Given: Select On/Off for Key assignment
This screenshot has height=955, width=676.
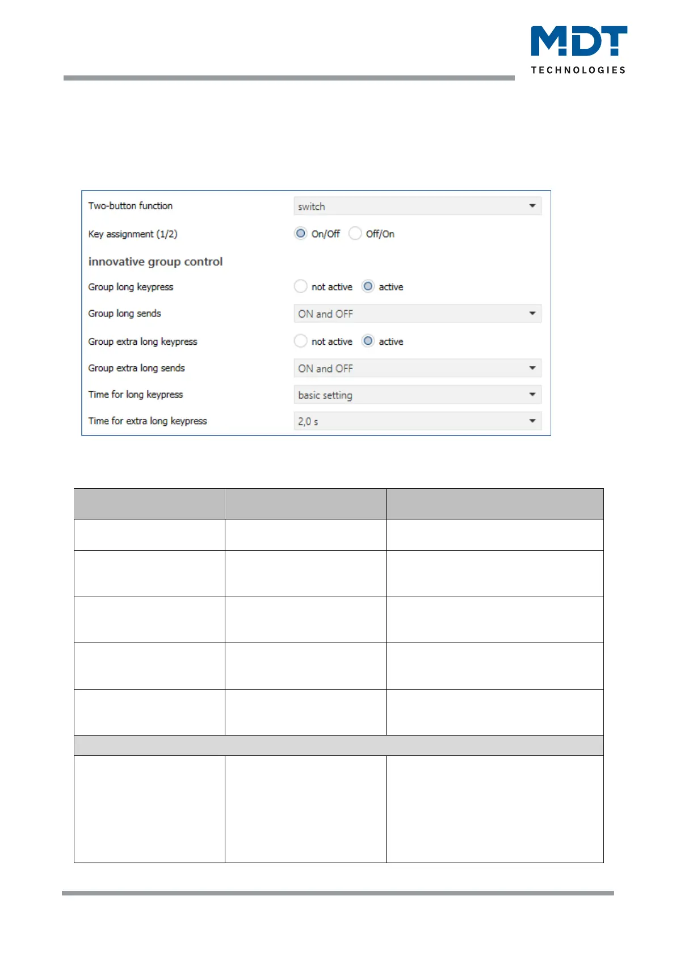Looking at the screenshot, I should click(301, 234).
